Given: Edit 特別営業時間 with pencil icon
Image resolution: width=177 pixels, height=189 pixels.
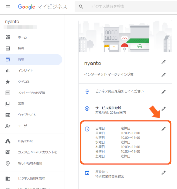Looking at the screenshot, I should click(x=163, y=173).
